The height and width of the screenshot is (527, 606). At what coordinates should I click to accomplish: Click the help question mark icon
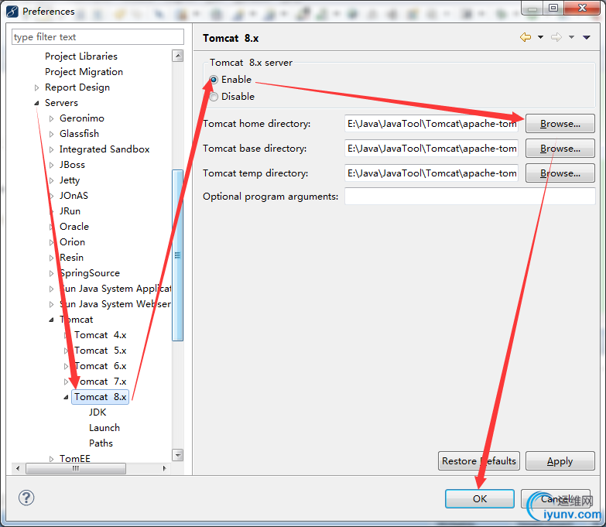click(26, 498)
